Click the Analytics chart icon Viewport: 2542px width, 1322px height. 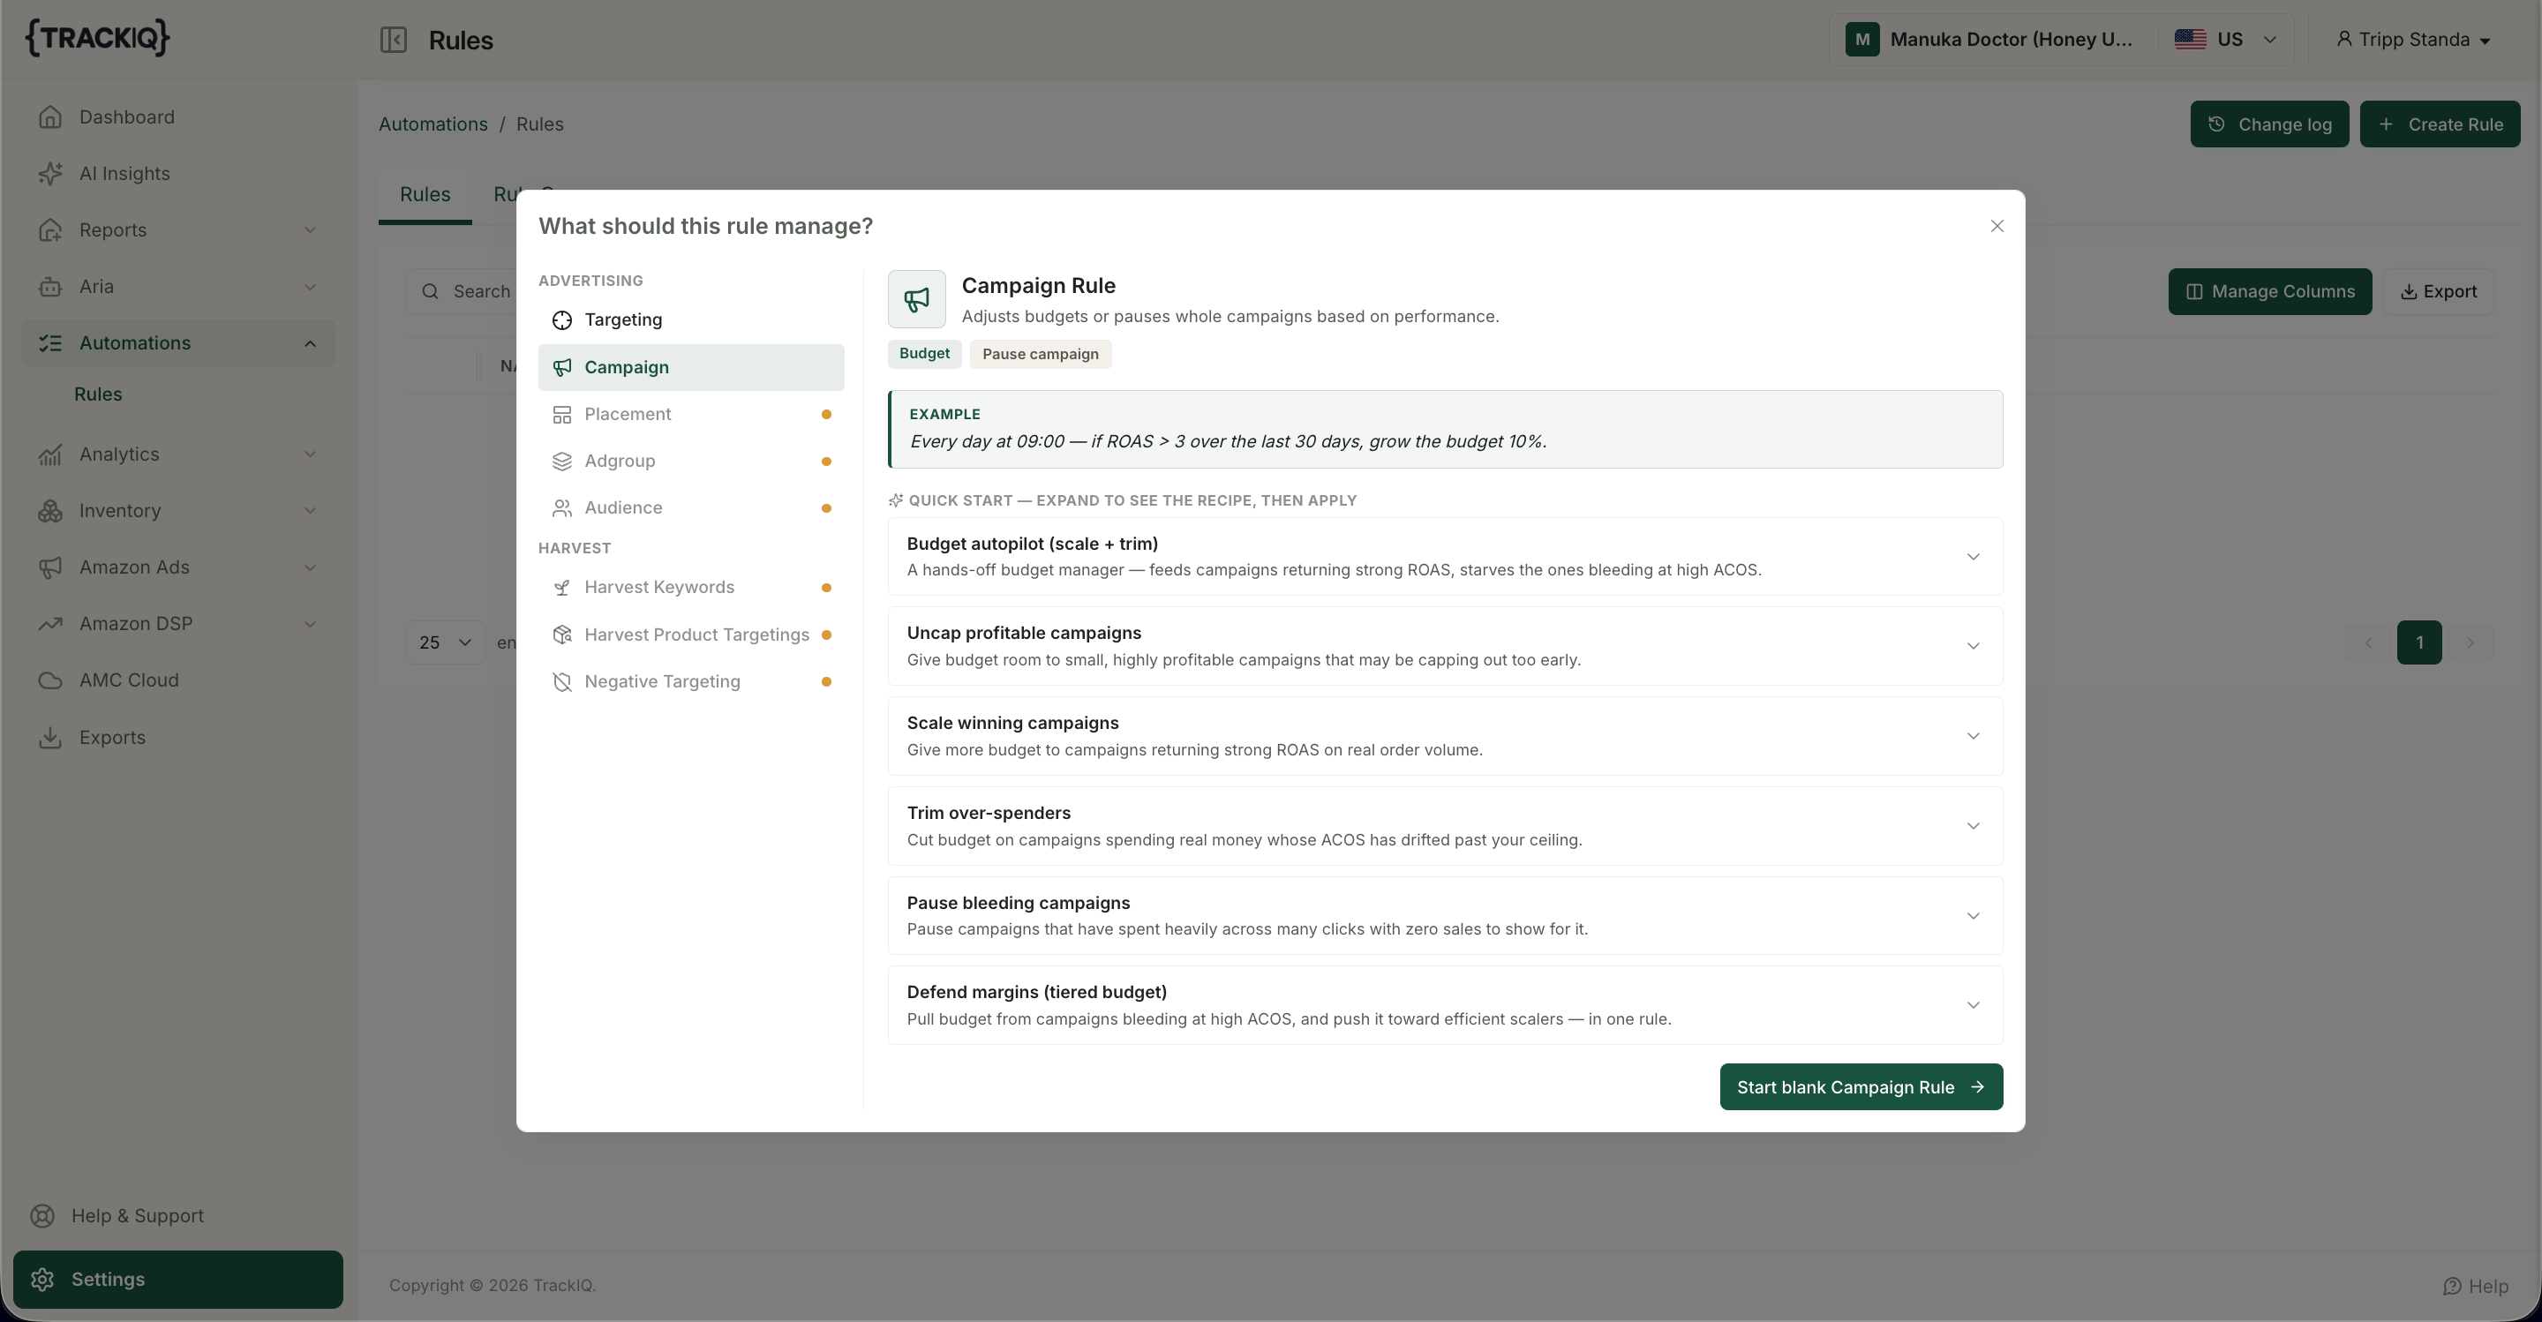50,454
